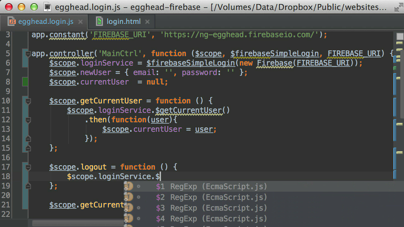The image size is (404, 227).
Task: Click $firebaseSimpleLogin parameter on line 5
Action: (x=275, y=54)
